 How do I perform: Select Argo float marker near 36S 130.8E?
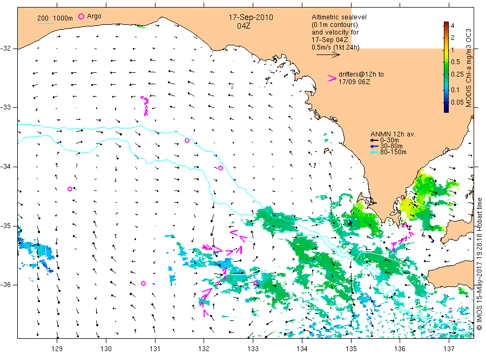pyautogui.click(x=143, y=283)
